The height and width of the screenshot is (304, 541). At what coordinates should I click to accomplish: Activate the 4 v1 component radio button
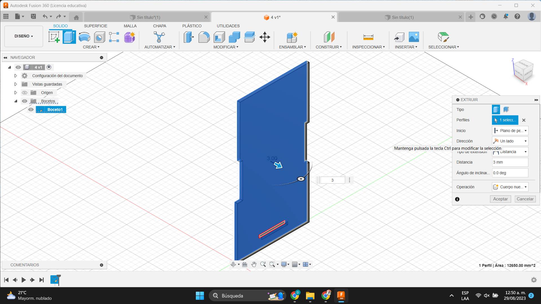click(x=49, y=67)
